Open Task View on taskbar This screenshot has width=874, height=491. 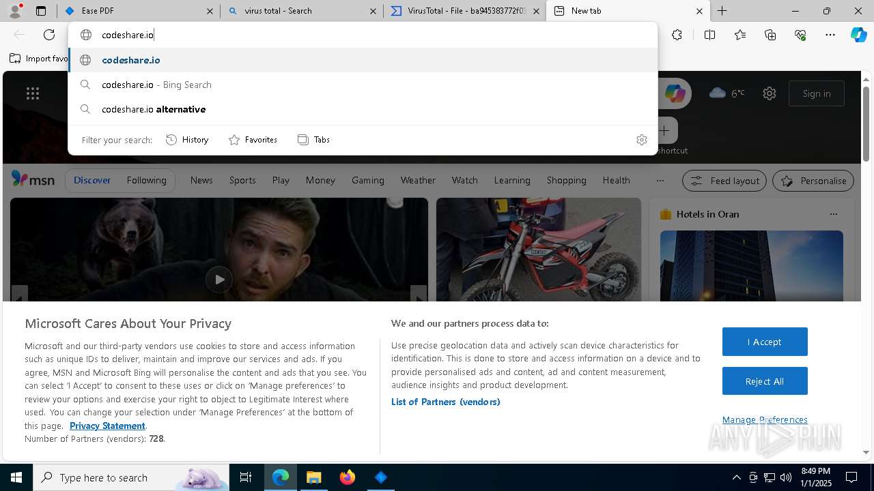tap(246, 477)
